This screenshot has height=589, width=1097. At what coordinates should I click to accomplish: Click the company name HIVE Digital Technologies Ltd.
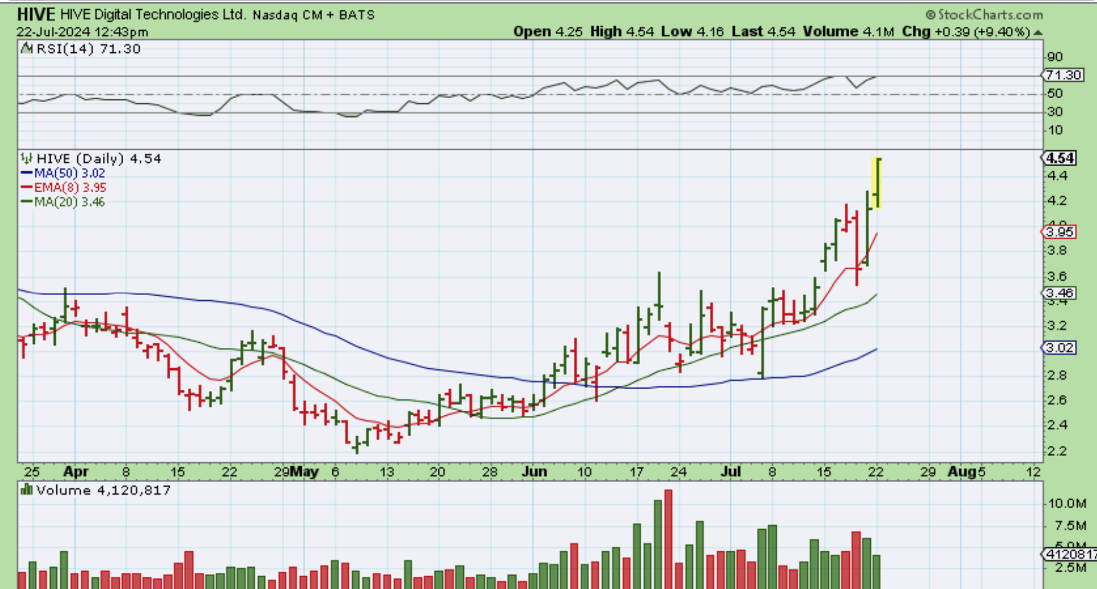pos(153,15)
